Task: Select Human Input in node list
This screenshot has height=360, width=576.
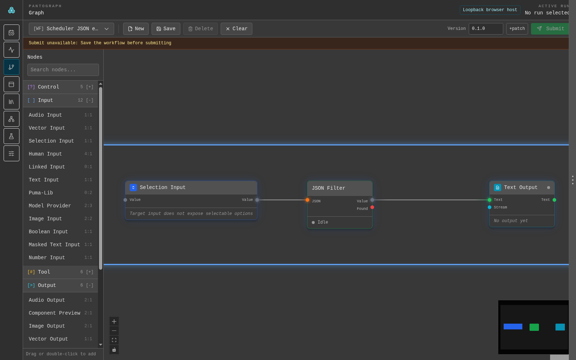Action: (x=60, y=154)
